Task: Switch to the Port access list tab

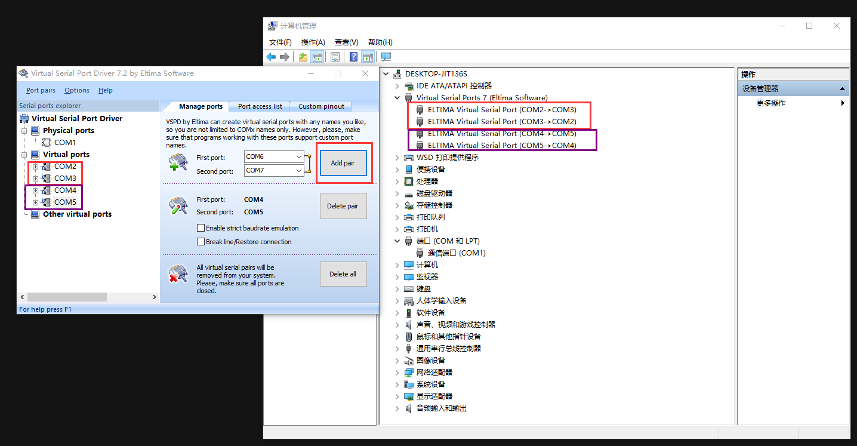Action: (260, 106)
